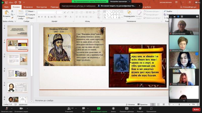Open the Конструктор ribbon tab
The width and height of the screenshot is (202, 113).
coord(42,7)
